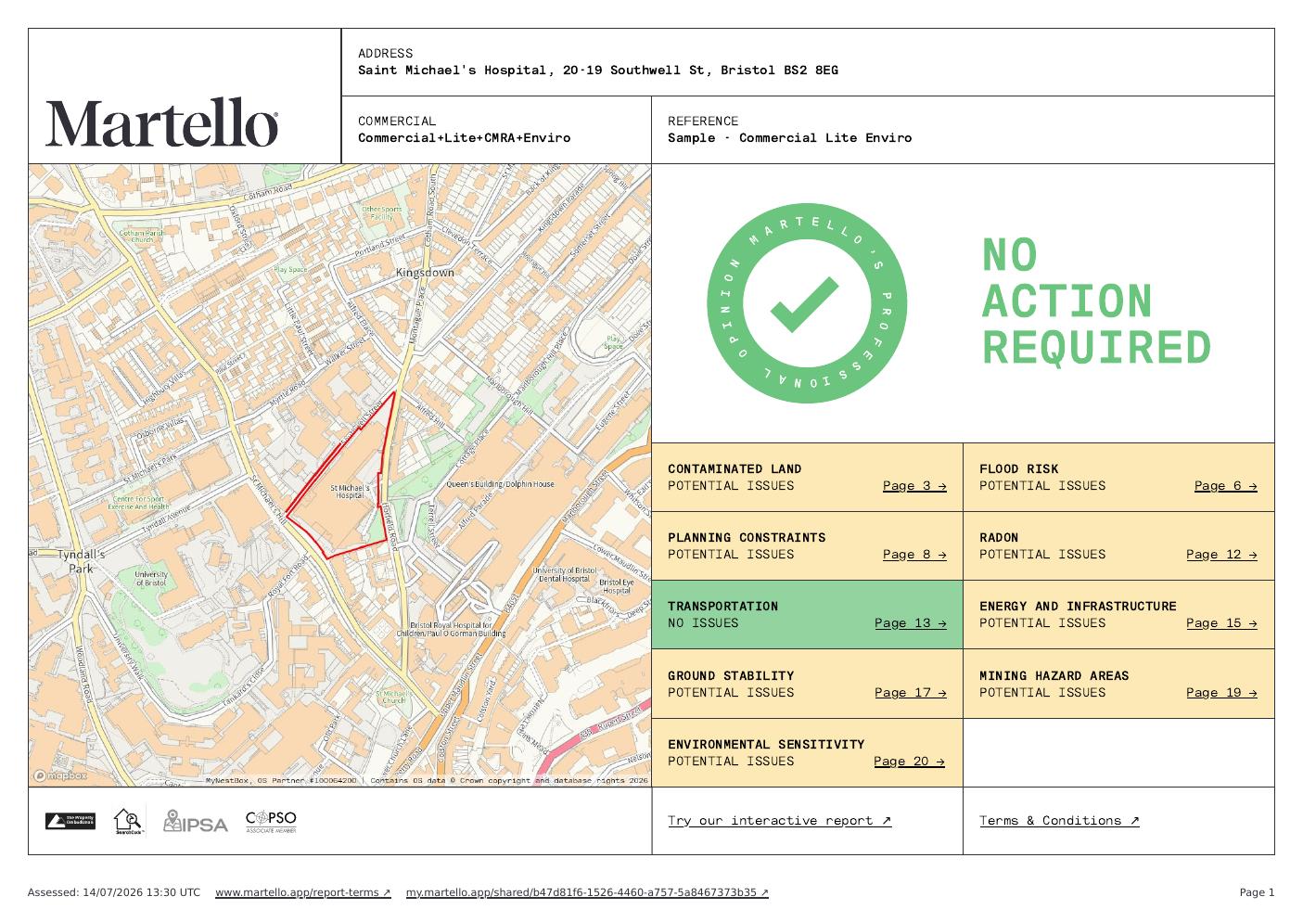Jump to Energy and Infrastructure Page 15
Viewport: 1303px width, 922px height.
[1221, 622]
